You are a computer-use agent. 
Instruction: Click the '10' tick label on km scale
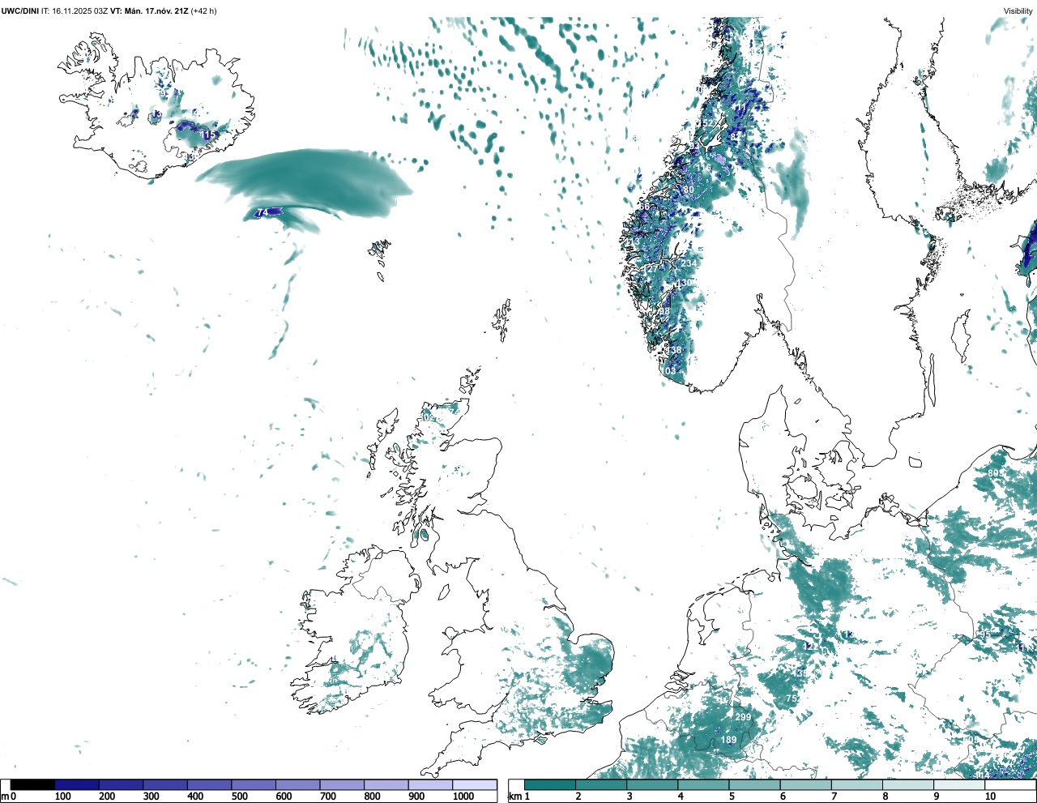(x=990, y=797)
